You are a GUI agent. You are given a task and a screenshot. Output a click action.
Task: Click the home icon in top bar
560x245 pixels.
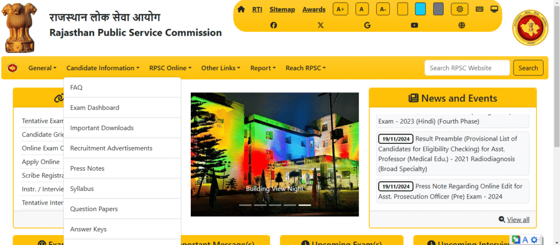click(241, 9)
